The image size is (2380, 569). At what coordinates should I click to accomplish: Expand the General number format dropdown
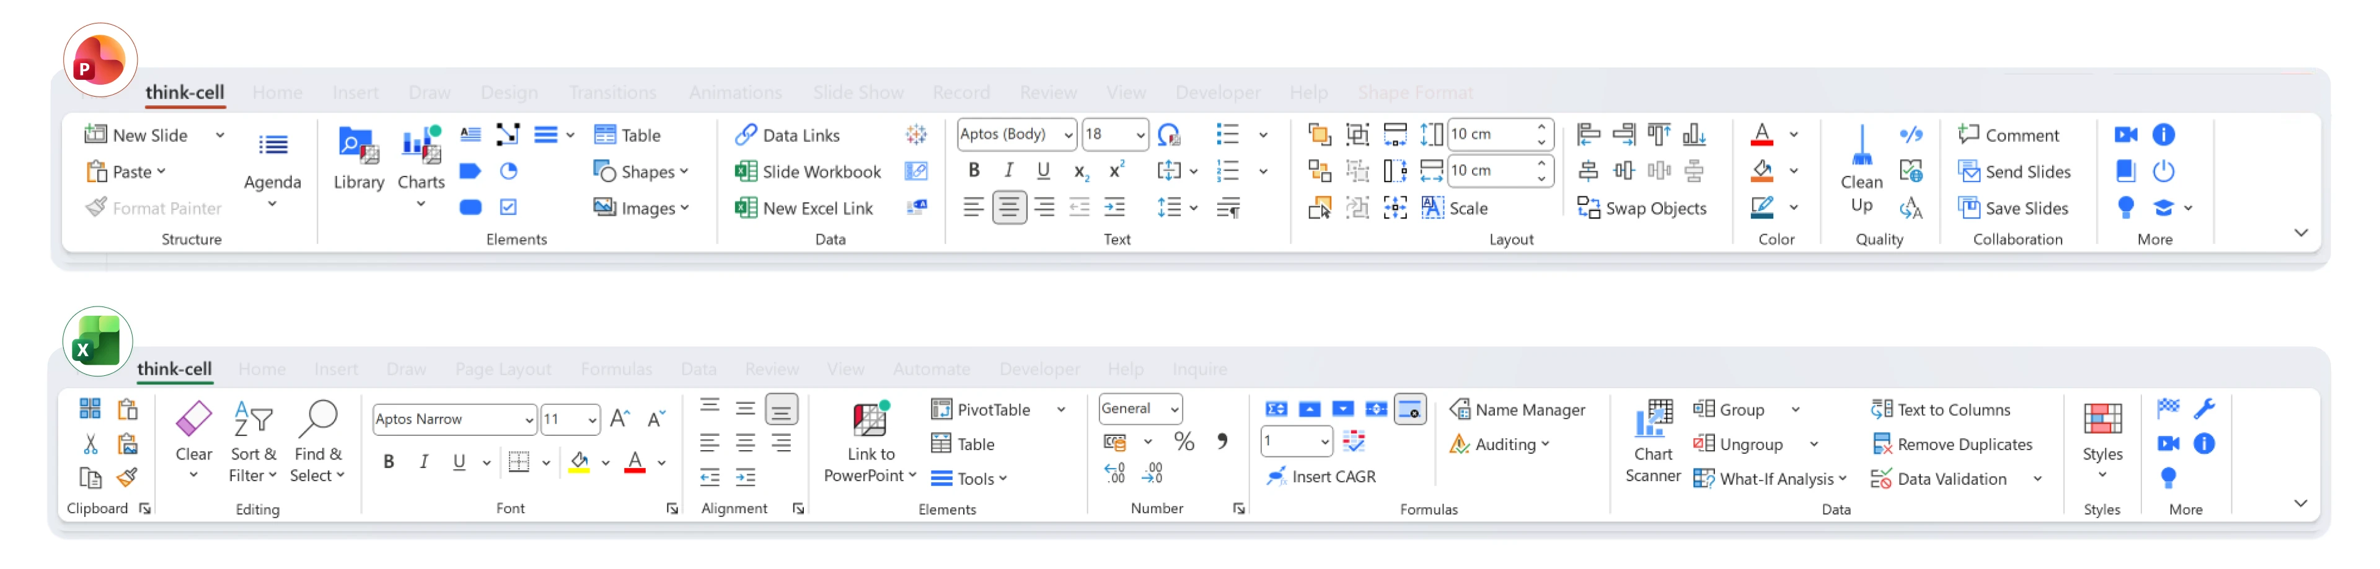[1175, 409]
